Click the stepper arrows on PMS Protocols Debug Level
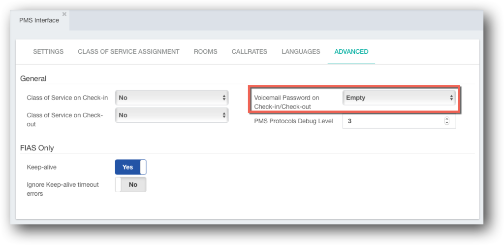 click(x=447, y=121)
